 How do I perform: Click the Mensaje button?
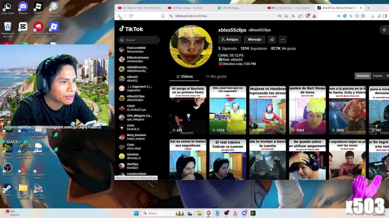click(x=255, y=39)
